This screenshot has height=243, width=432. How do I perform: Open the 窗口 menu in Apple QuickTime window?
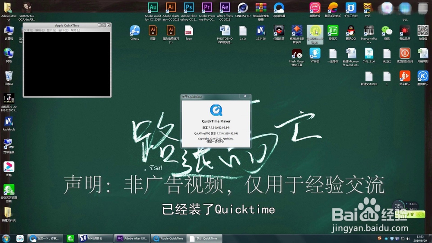click(63, 30)
